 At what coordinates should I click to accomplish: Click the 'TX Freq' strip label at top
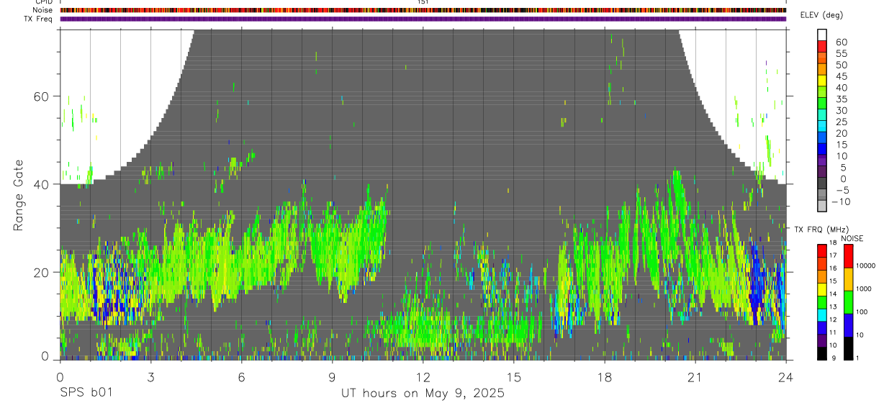40,19
